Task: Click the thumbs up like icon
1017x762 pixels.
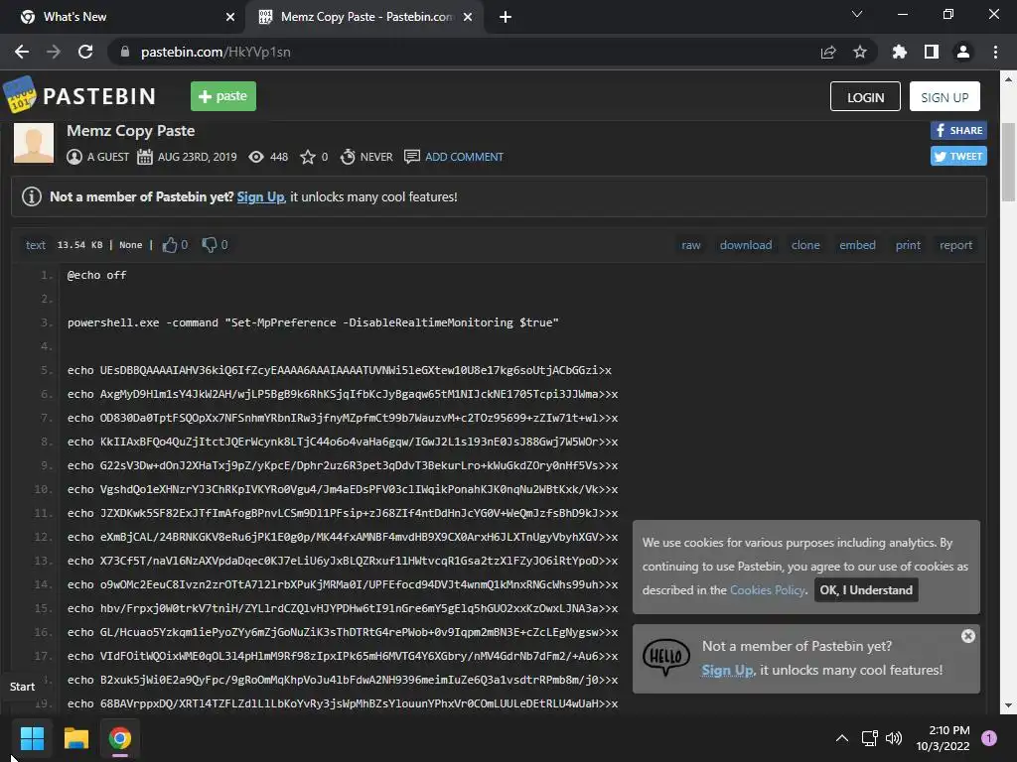Action: coord(169,245)
